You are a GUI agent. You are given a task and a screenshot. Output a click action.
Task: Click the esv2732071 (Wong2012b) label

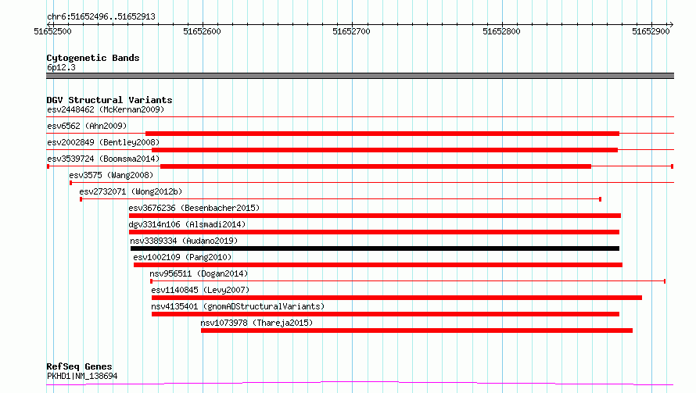(x=131, y=191)
